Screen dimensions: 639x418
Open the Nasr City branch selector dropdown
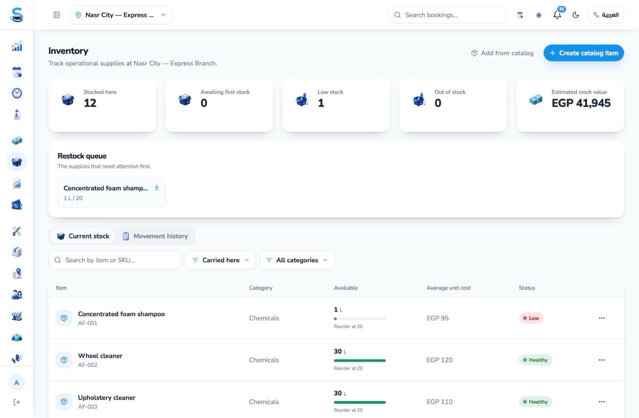121,15
